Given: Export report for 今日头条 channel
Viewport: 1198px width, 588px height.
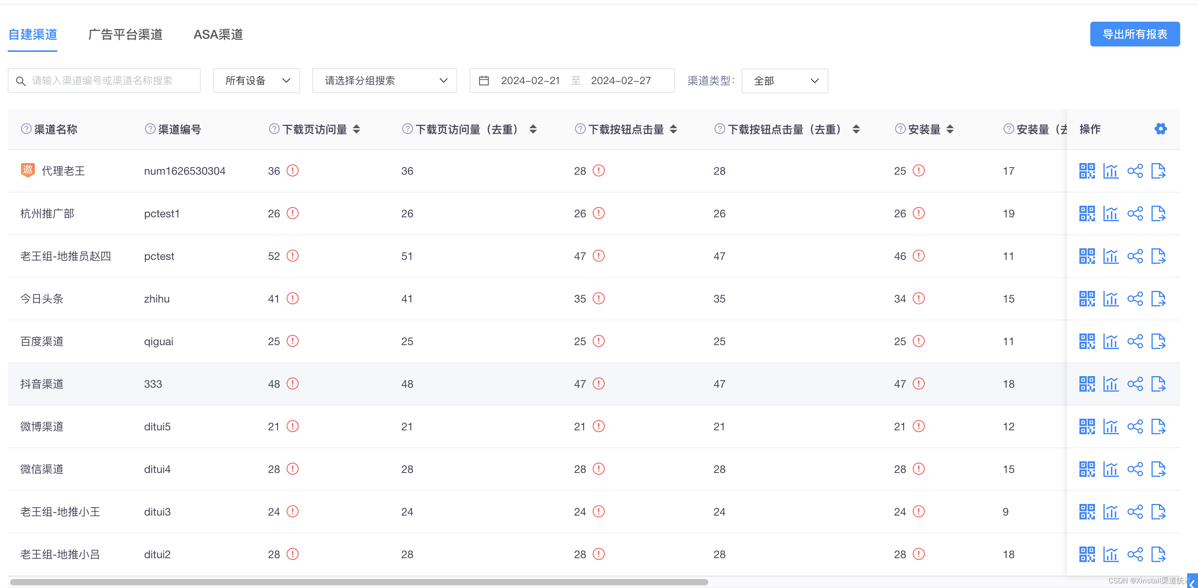Looking at the screenshot, I should (1158, 298).
